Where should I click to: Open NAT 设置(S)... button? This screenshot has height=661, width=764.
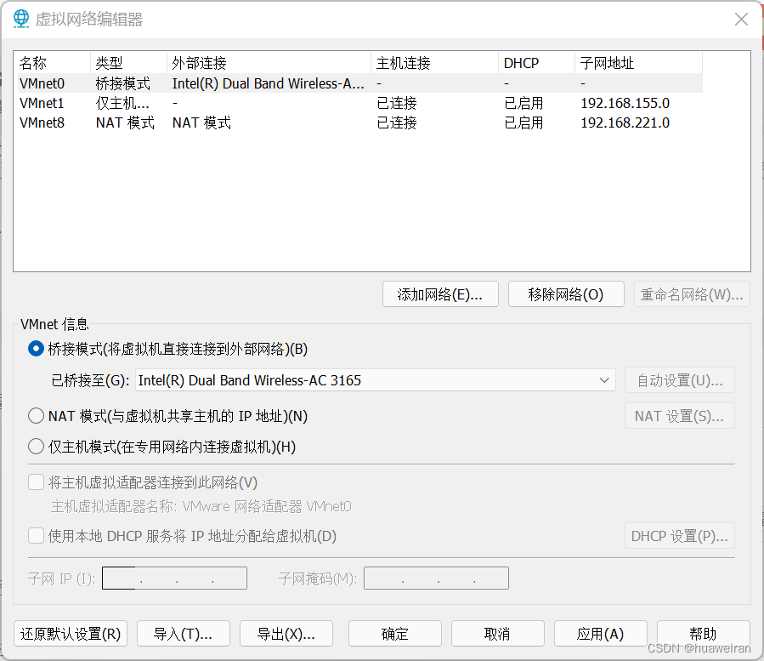point(680,416)
